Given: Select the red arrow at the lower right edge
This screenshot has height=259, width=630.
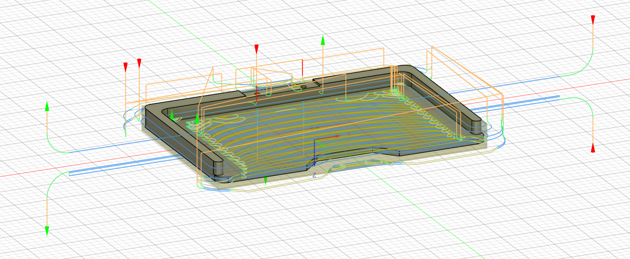Looking at the screenshot, I should pyautogui.click(x=593, y=148).
